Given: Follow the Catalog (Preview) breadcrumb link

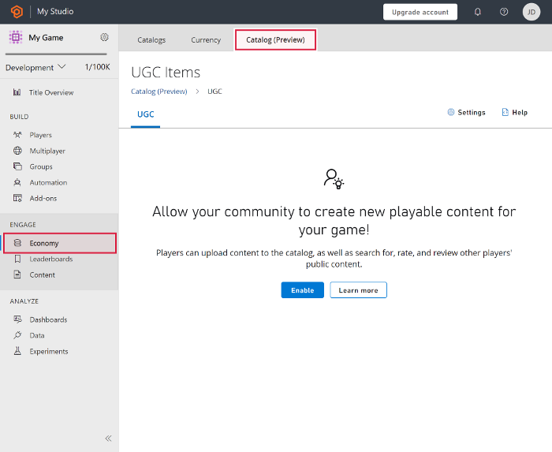Looking at the screenshot, I should tap(159, 92).
